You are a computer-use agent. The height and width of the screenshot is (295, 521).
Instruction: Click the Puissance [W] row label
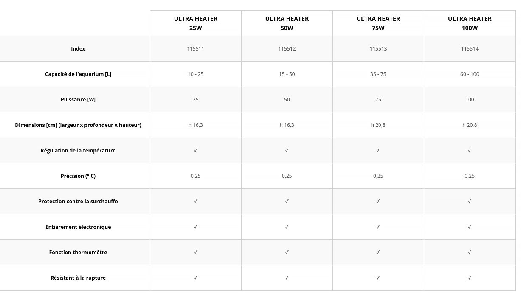click(x=78, y=100)
